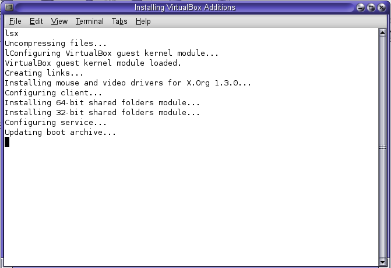Click 'Installing 64-bit shared folders module...' line

102,103
